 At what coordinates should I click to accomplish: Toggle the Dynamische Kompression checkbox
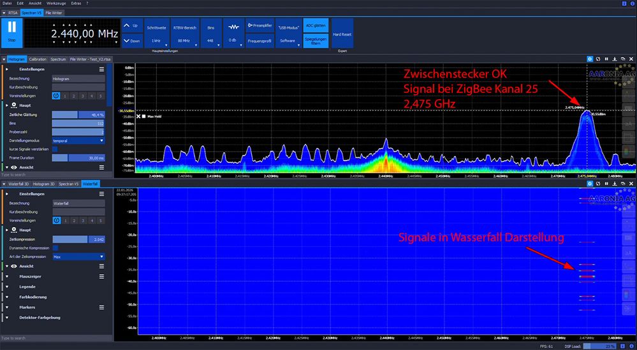pos(55,248)
